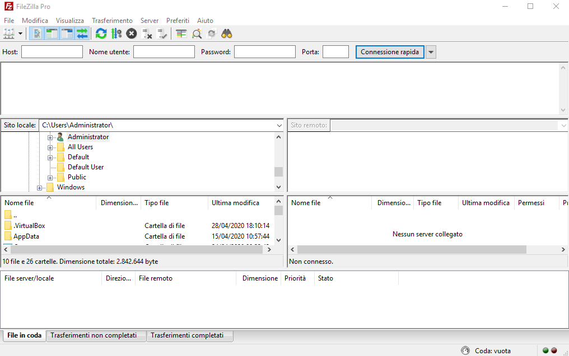Open the Trasferimento menu
Image resolution: width=569 pixels, height=356 pixels.
[x=112, y=21]
